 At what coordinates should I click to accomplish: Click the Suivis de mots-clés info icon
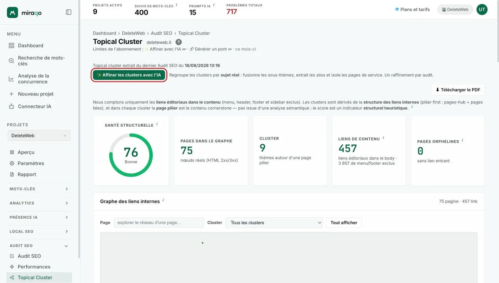coord(177,5)
